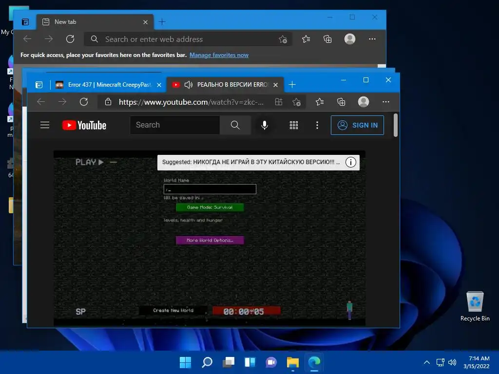This screenshot has height=374, width=499.
Task: Close the YouTube video tab
Action: pos(276,85)
